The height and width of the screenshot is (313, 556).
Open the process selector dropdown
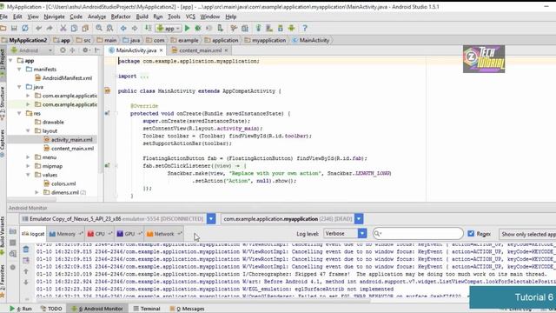[x=359, y=218]
